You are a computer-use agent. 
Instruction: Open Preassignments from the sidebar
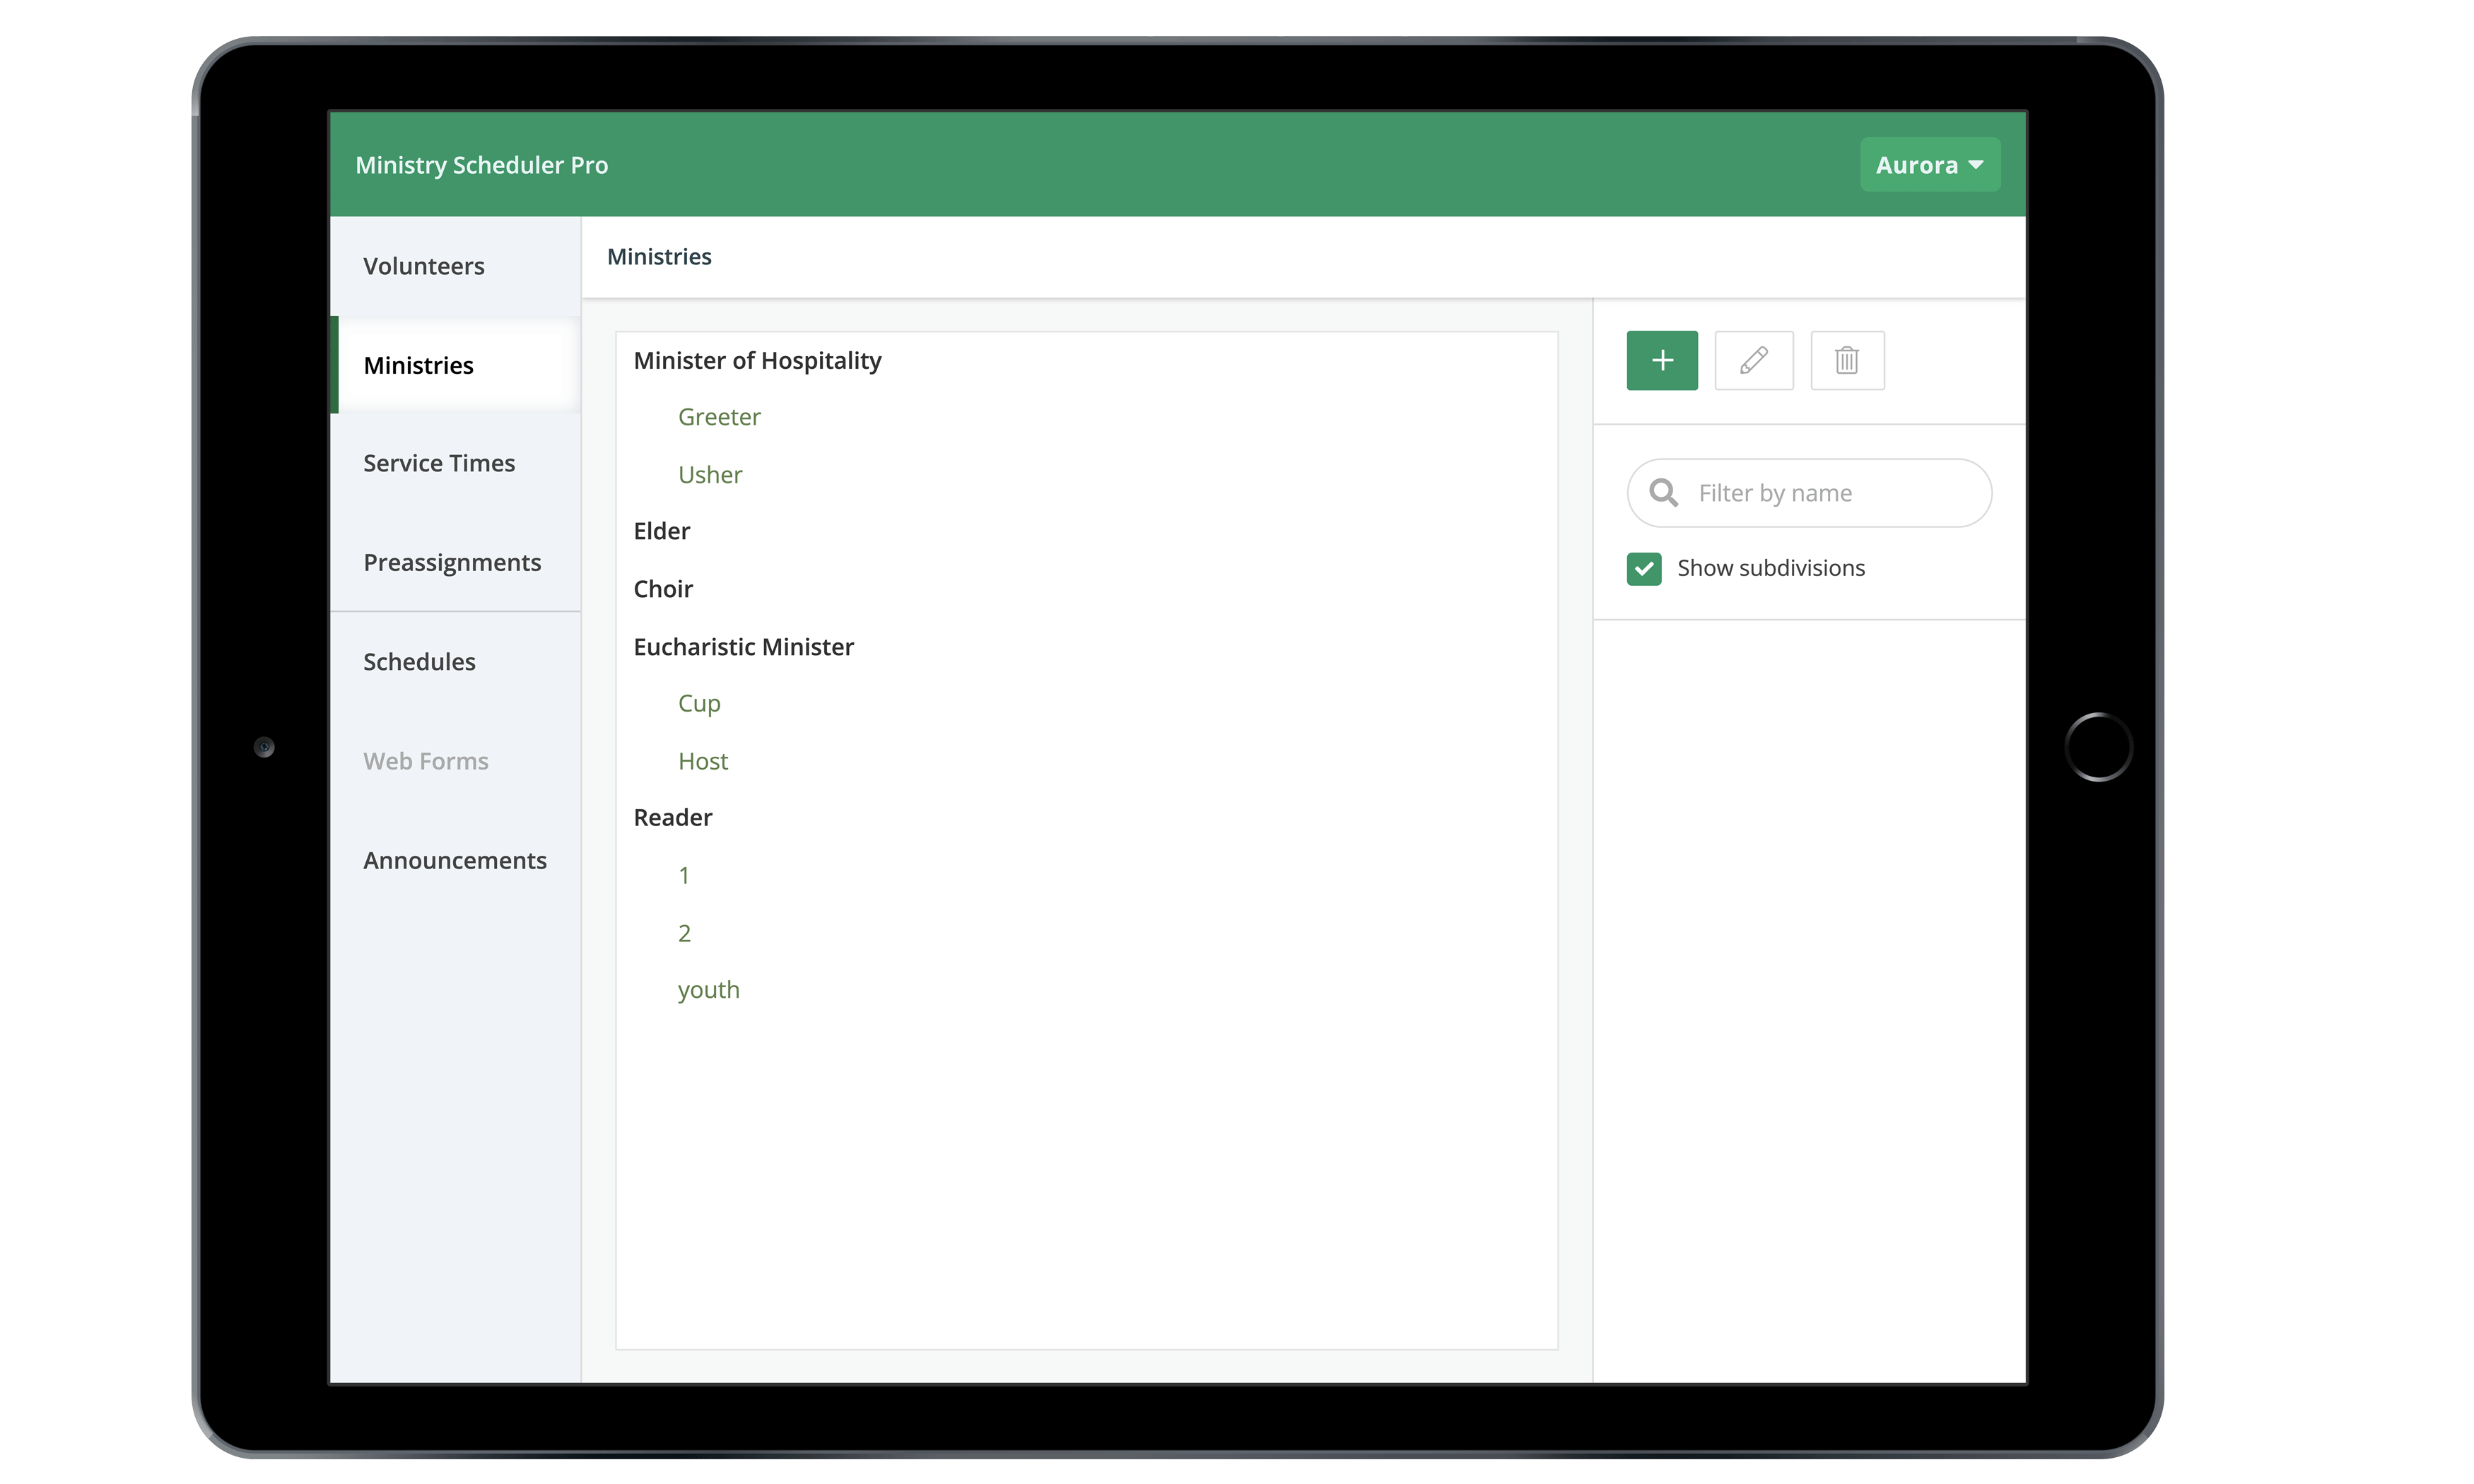click(x=451, y=562)
